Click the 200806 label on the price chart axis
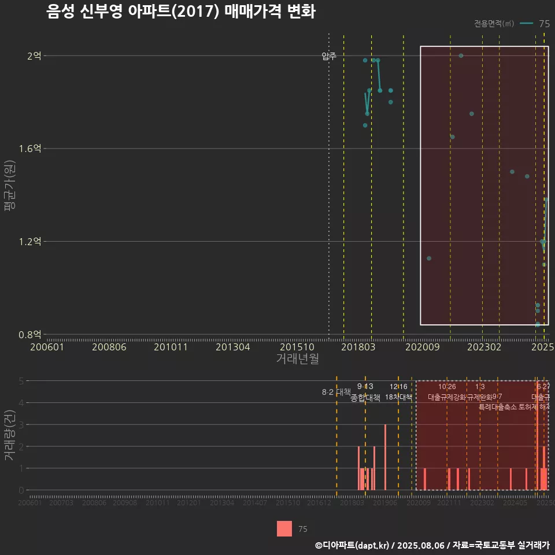The image size is (555, 555). (109, 347)
